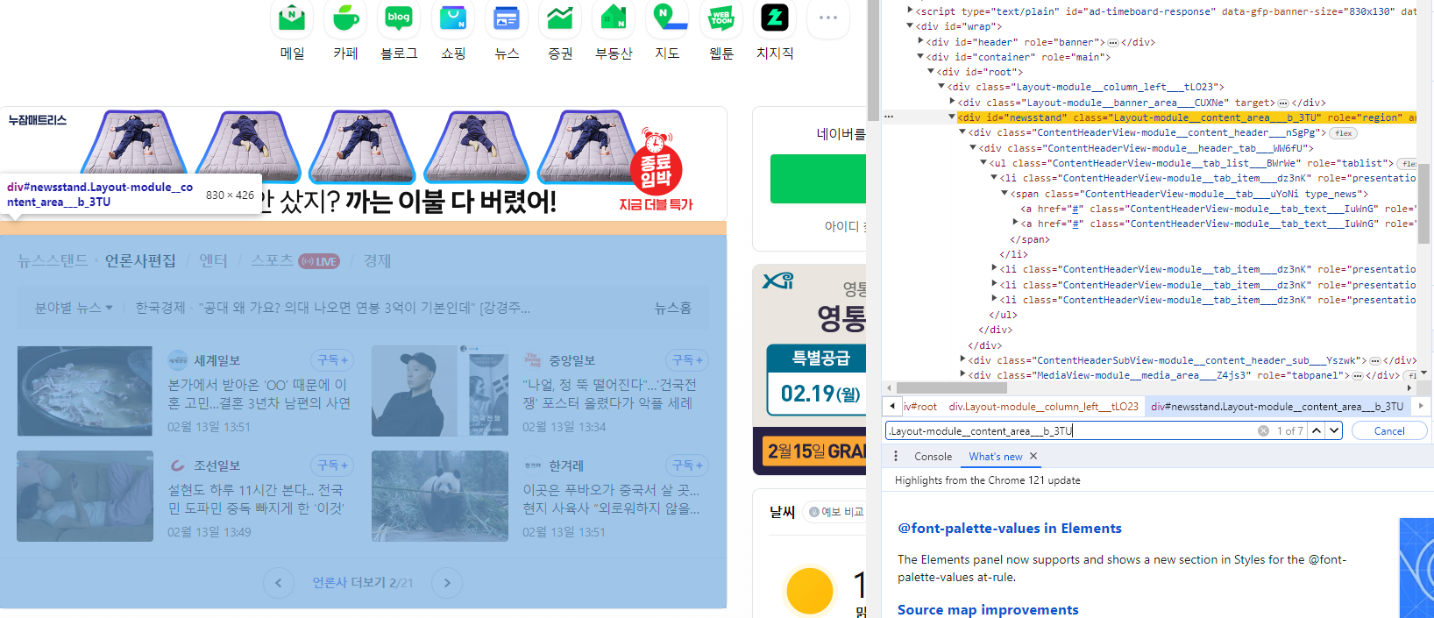
Task: Switch to 경제 tab
Action: (378, 261)
